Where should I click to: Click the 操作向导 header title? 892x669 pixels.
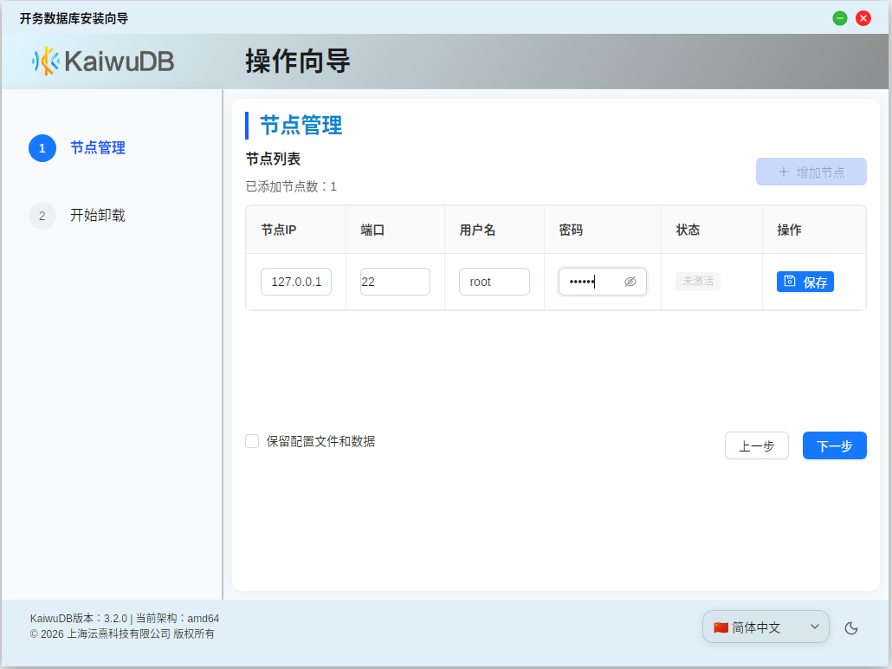pyautogui.click(x=298, y=61)
